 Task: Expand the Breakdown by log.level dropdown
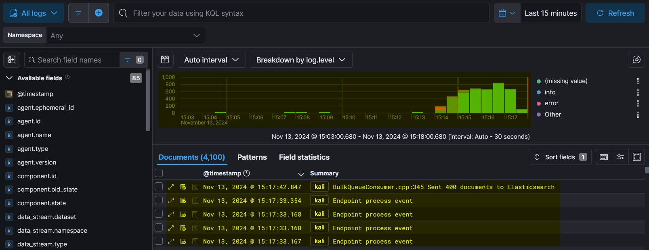click(301, 60)
